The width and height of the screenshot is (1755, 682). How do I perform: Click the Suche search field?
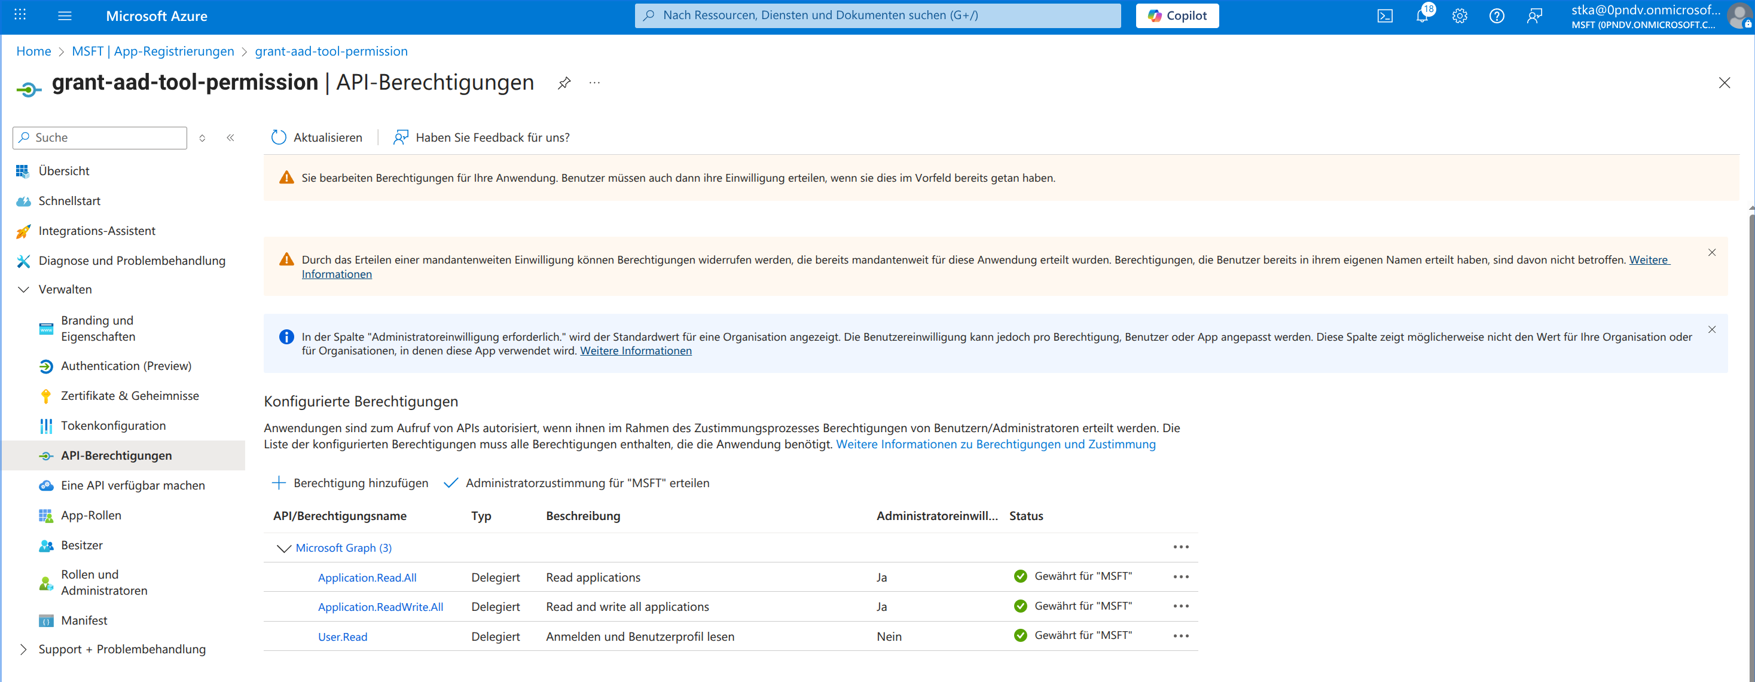(x=99, y=137)
